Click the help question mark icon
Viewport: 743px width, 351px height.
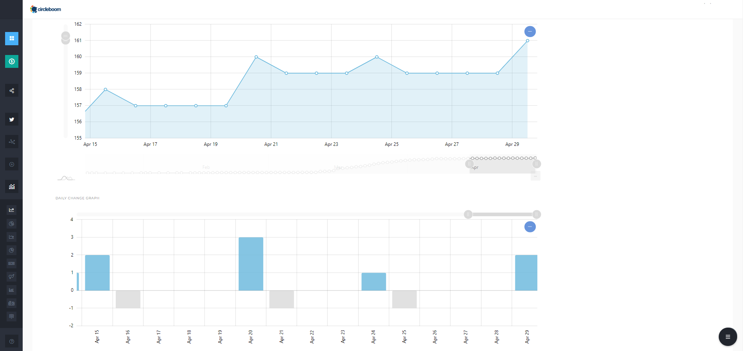pyautogui.click(x=12, y=341)
